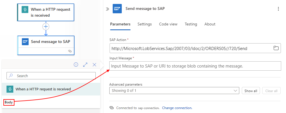Collapse 'When a HTTP request is received' group
Screen dimensions: 286x113
coord(51,89)
